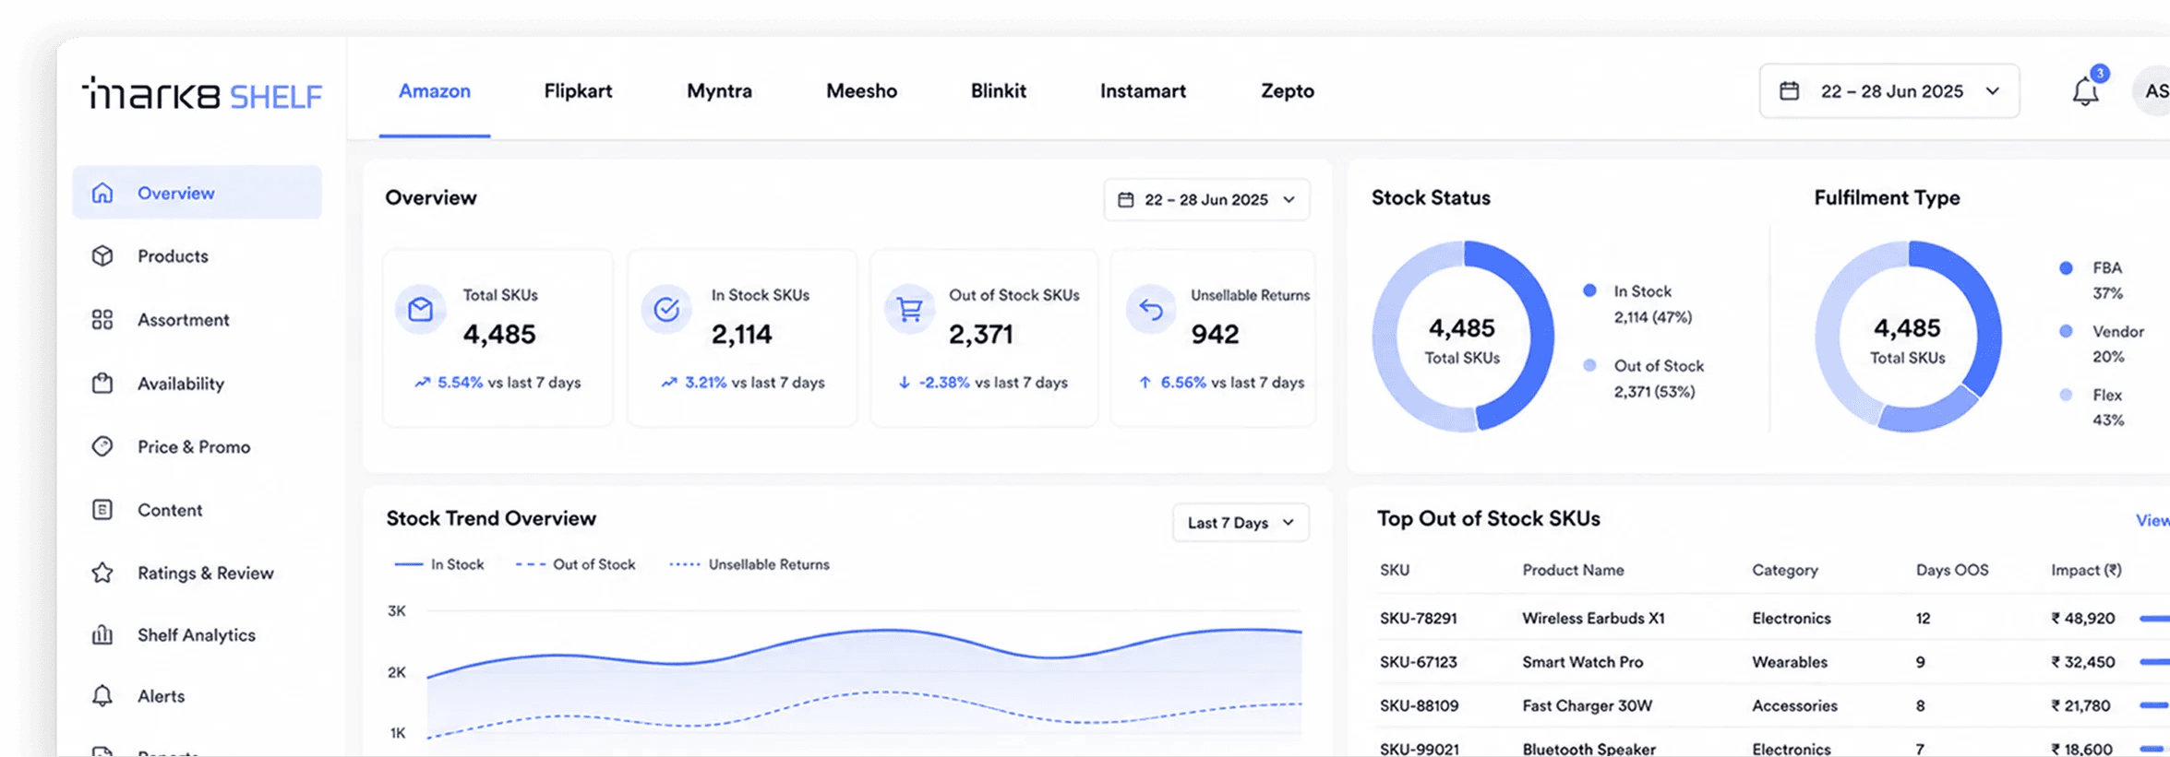Toggle Unsellable Returns series in trend legend

(x=749, y=564)
